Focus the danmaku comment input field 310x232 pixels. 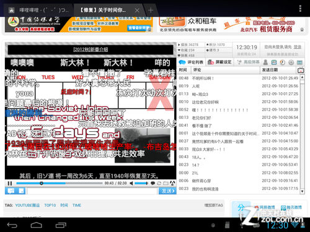point(92,191)
